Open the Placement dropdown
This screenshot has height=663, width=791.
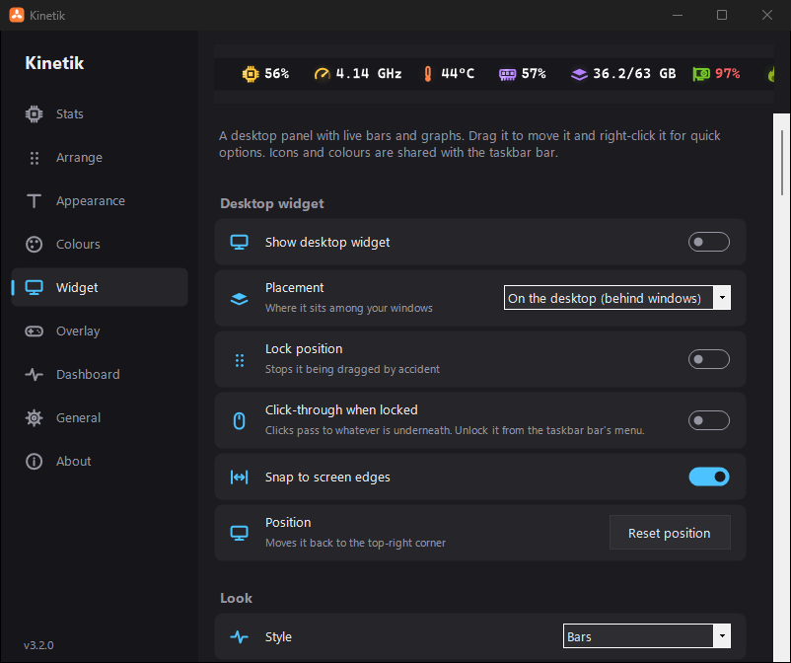click(617, 298)
